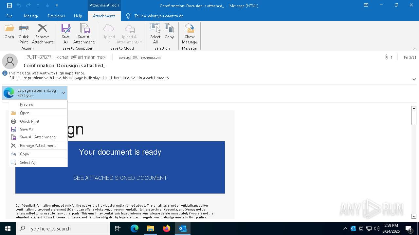Click the info bar to view in browser

tap(89, 78)
